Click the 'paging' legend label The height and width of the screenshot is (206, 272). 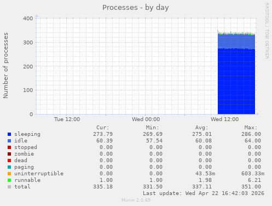click(24, 167)
